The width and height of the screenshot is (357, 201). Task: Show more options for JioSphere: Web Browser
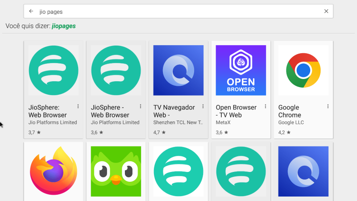(x=78, y=106)
